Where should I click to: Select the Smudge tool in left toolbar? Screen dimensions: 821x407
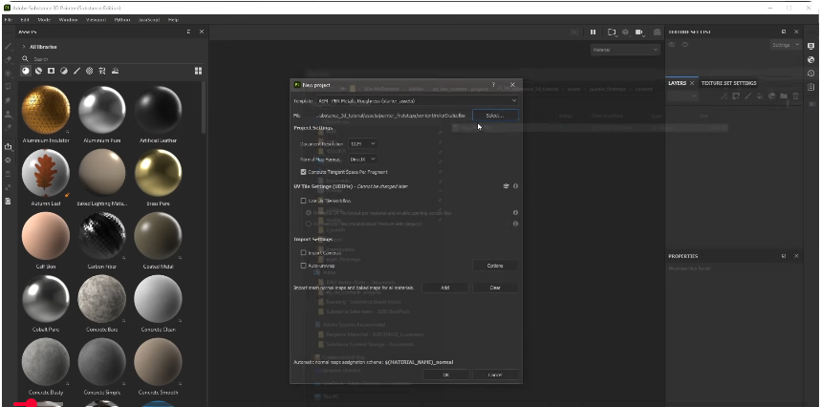coord(8,100)
